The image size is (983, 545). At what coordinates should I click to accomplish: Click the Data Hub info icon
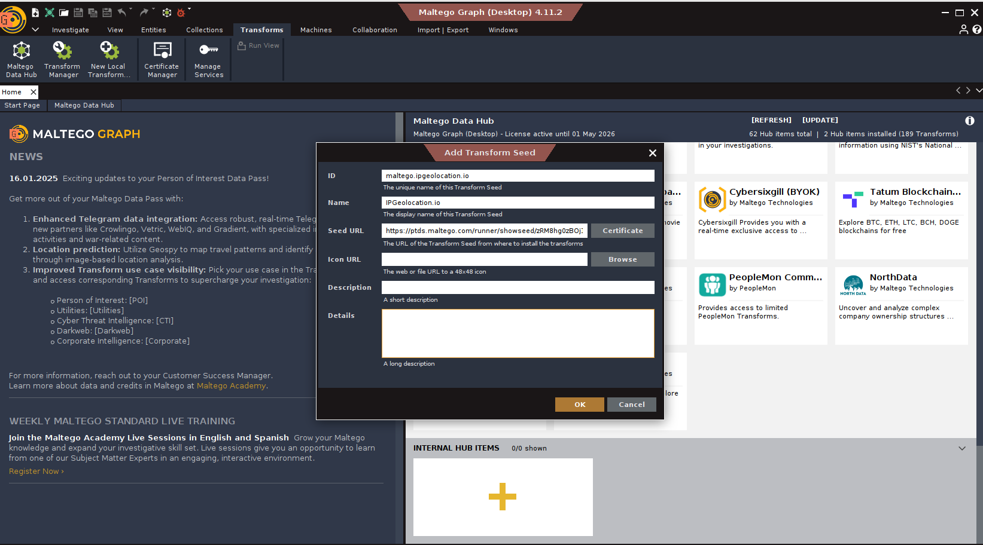pos(969,121)
